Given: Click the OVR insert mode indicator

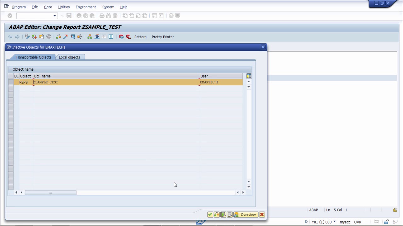Looking at the screenshot, I should point(358,222).
